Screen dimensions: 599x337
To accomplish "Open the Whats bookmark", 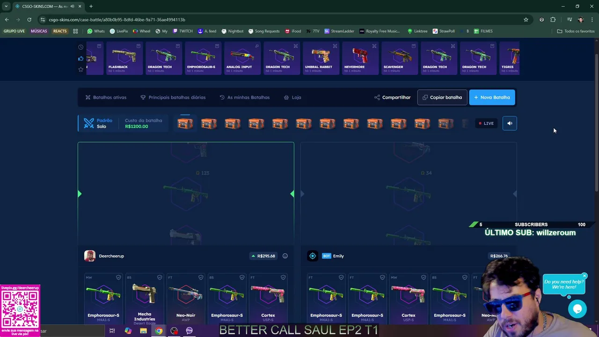I will pos(96,31).
